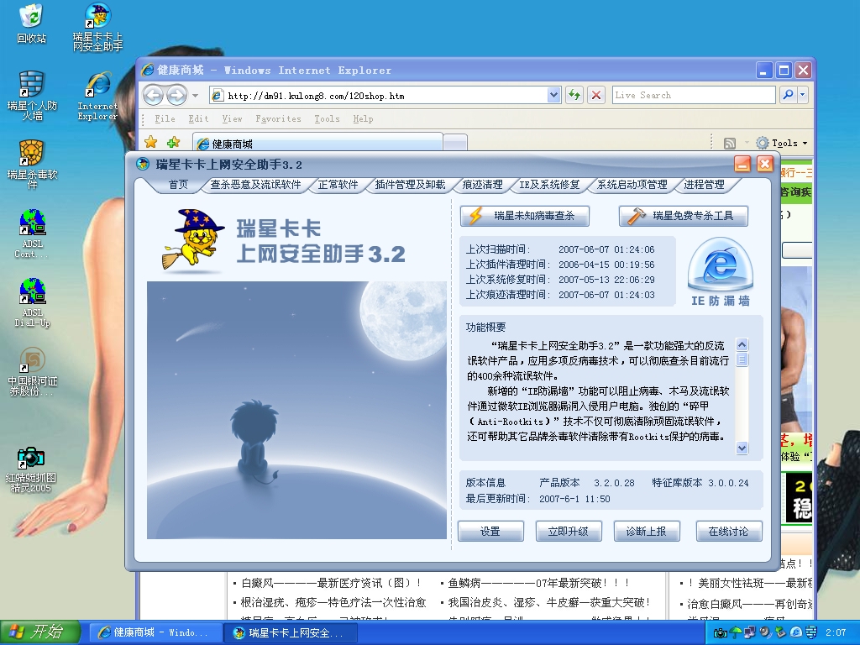The height and width of the screenshot is (645, 860).
Task: Click 瑞星卡卡上网安全 taskbar button
Action: [291, 633]
